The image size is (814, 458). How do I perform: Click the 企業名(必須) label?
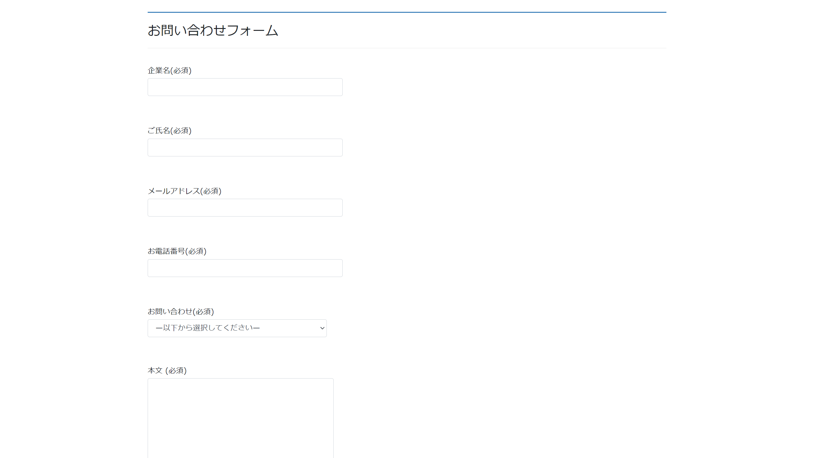click(169, 70)
